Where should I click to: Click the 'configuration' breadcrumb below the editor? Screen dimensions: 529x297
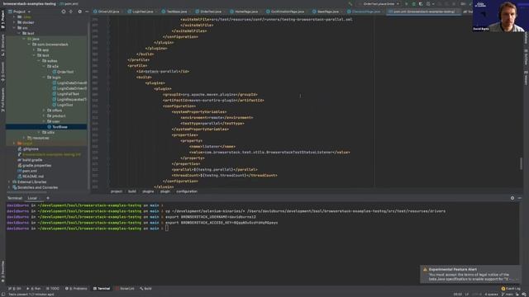(x=187, y=191)
